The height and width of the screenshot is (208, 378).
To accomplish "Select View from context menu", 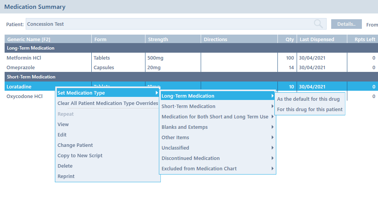I will click(63, 125).
